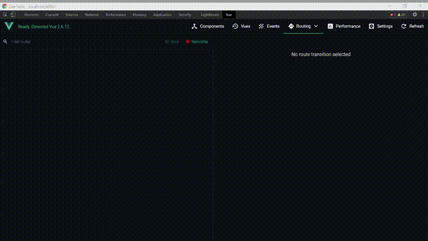Click the Events dots icon
This screenshot has height=241, width=428.
coord(261,26)
